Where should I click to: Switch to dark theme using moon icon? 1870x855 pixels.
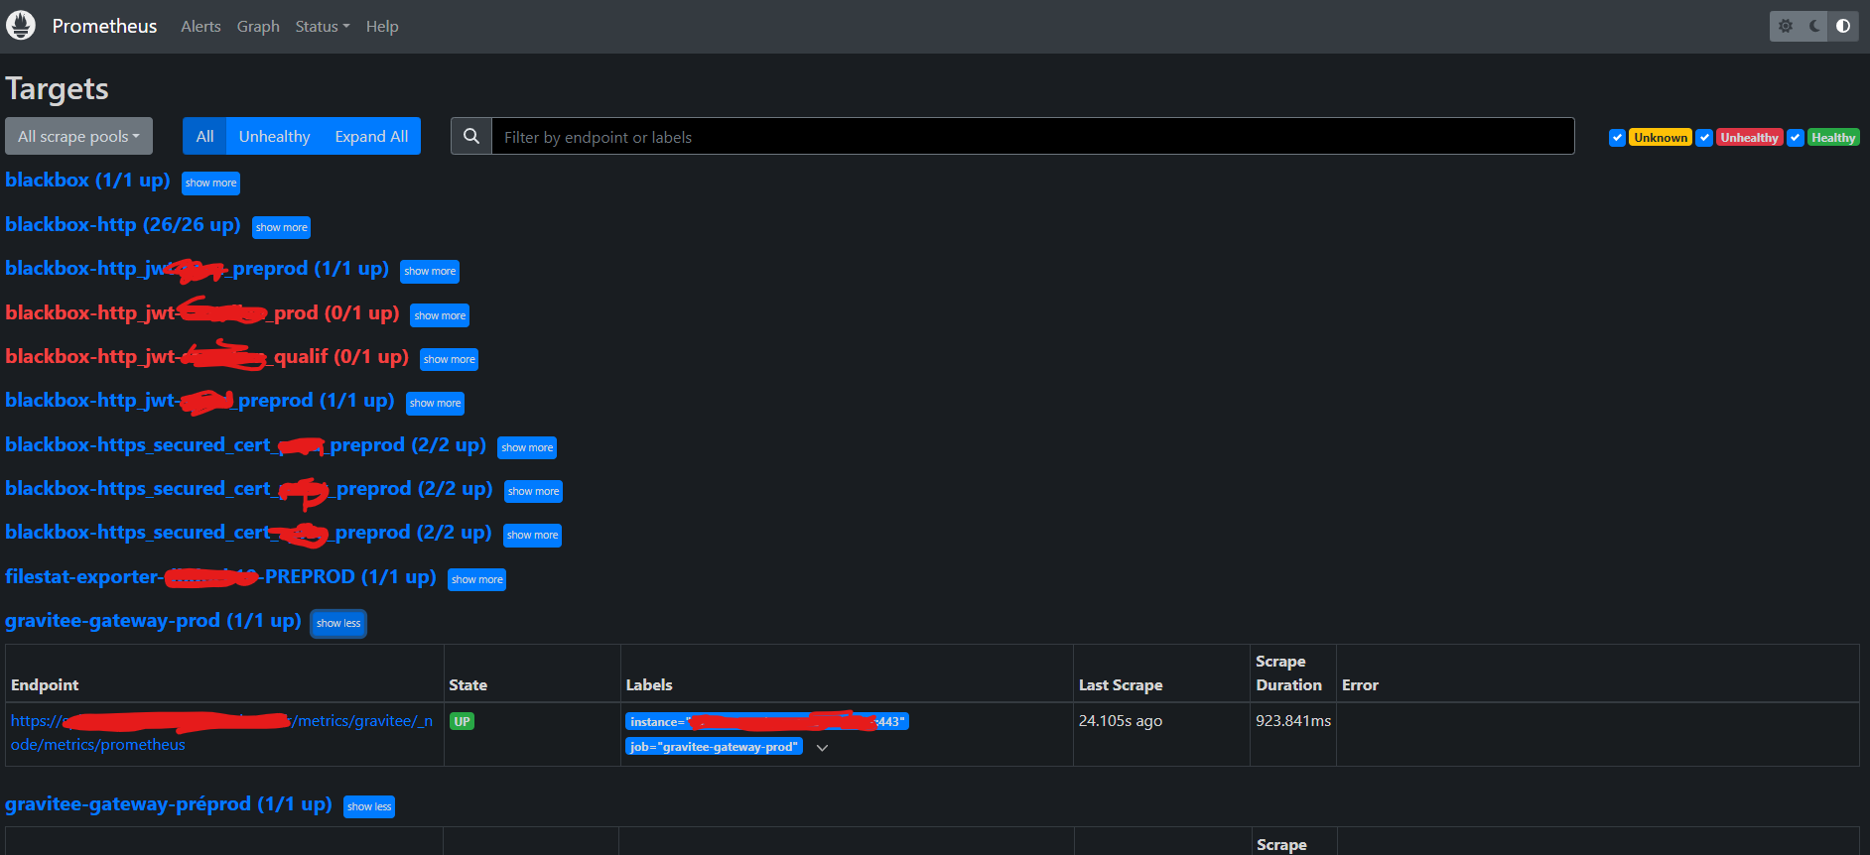[1814, 26]
